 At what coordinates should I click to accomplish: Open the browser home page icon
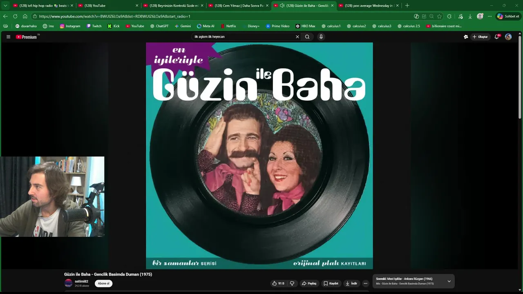[25, 16]
